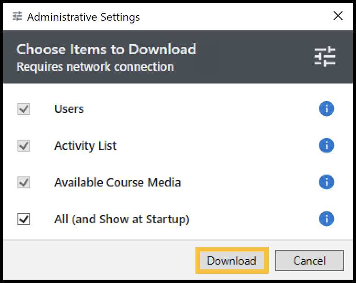356x283 pixels.
Task: Open info for Activity List
Action: coord(326,146)
